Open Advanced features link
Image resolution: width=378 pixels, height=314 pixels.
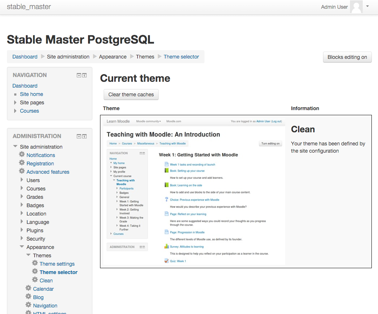48,172
